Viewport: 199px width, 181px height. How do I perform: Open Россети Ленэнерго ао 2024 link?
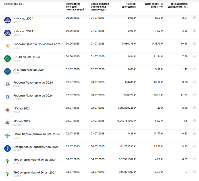tap(33, 83)
